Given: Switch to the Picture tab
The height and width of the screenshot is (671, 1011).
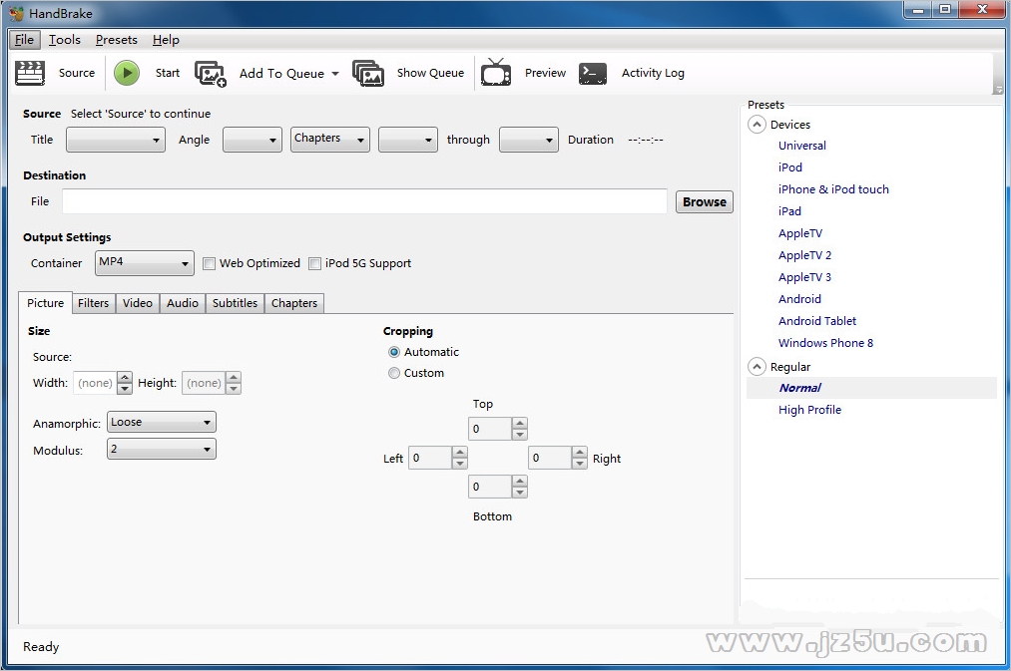Looking at the screenshot, I should [x=45, y=303].
